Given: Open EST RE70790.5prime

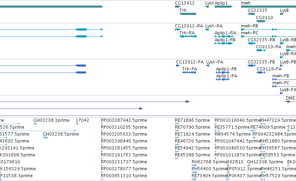Looking at the screenshot, I should point(192,127).
